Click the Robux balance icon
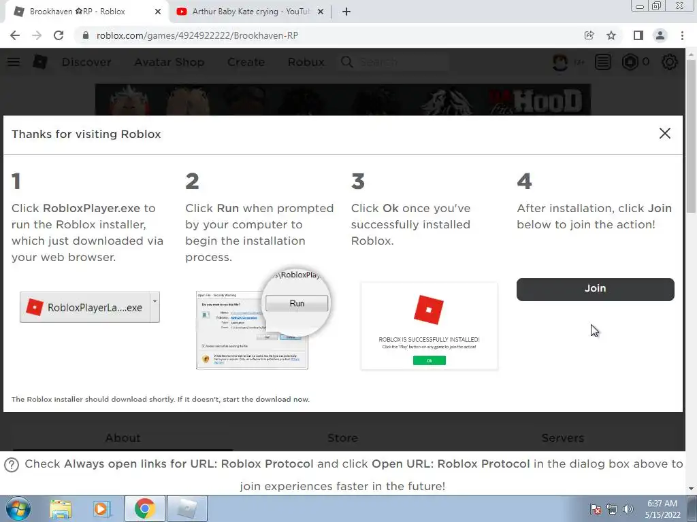697x522 pixels. pyautogui.click(x=630, y=62)
